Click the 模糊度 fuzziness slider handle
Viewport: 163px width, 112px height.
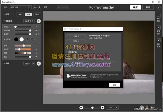click(x=30, y=34)
